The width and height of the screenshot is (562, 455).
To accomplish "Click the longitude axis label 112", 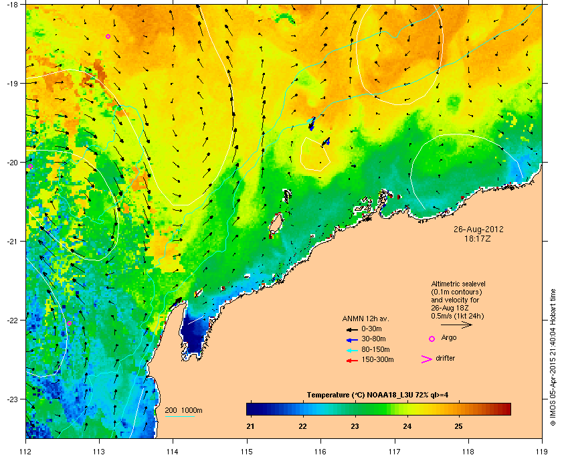I will (26, 452).
